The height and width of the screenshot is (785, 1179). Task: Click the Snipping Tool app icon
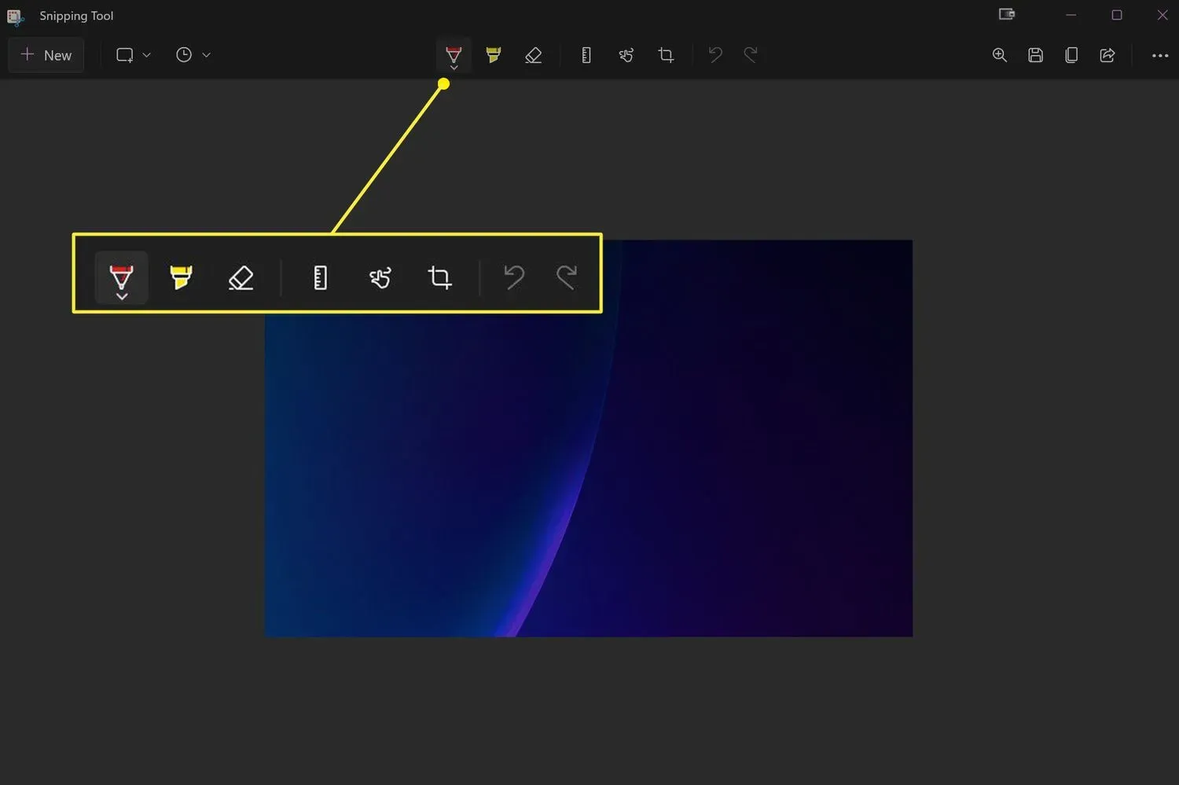click(x=15, y=17)
